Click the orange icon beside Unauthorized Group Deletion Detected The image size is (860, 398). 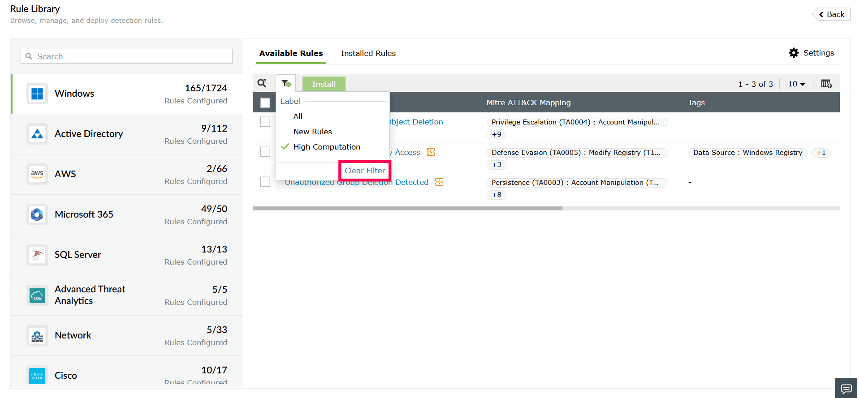click(439, 182)
